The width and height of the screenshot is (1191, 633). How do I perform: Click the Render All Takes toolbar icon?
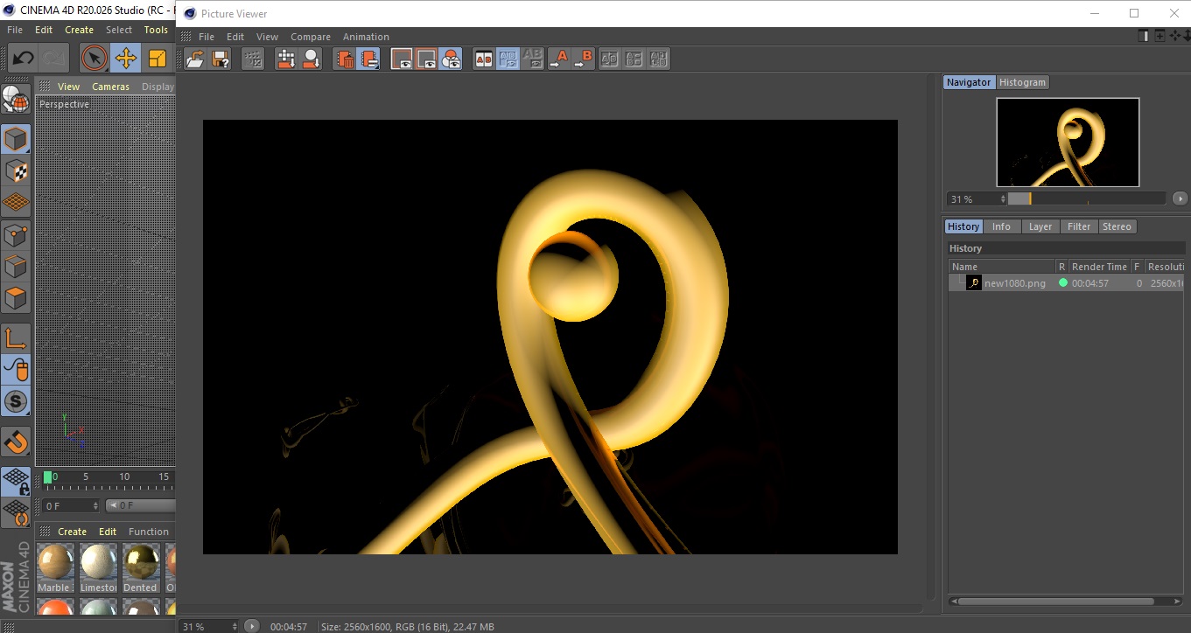click(286, 59)
